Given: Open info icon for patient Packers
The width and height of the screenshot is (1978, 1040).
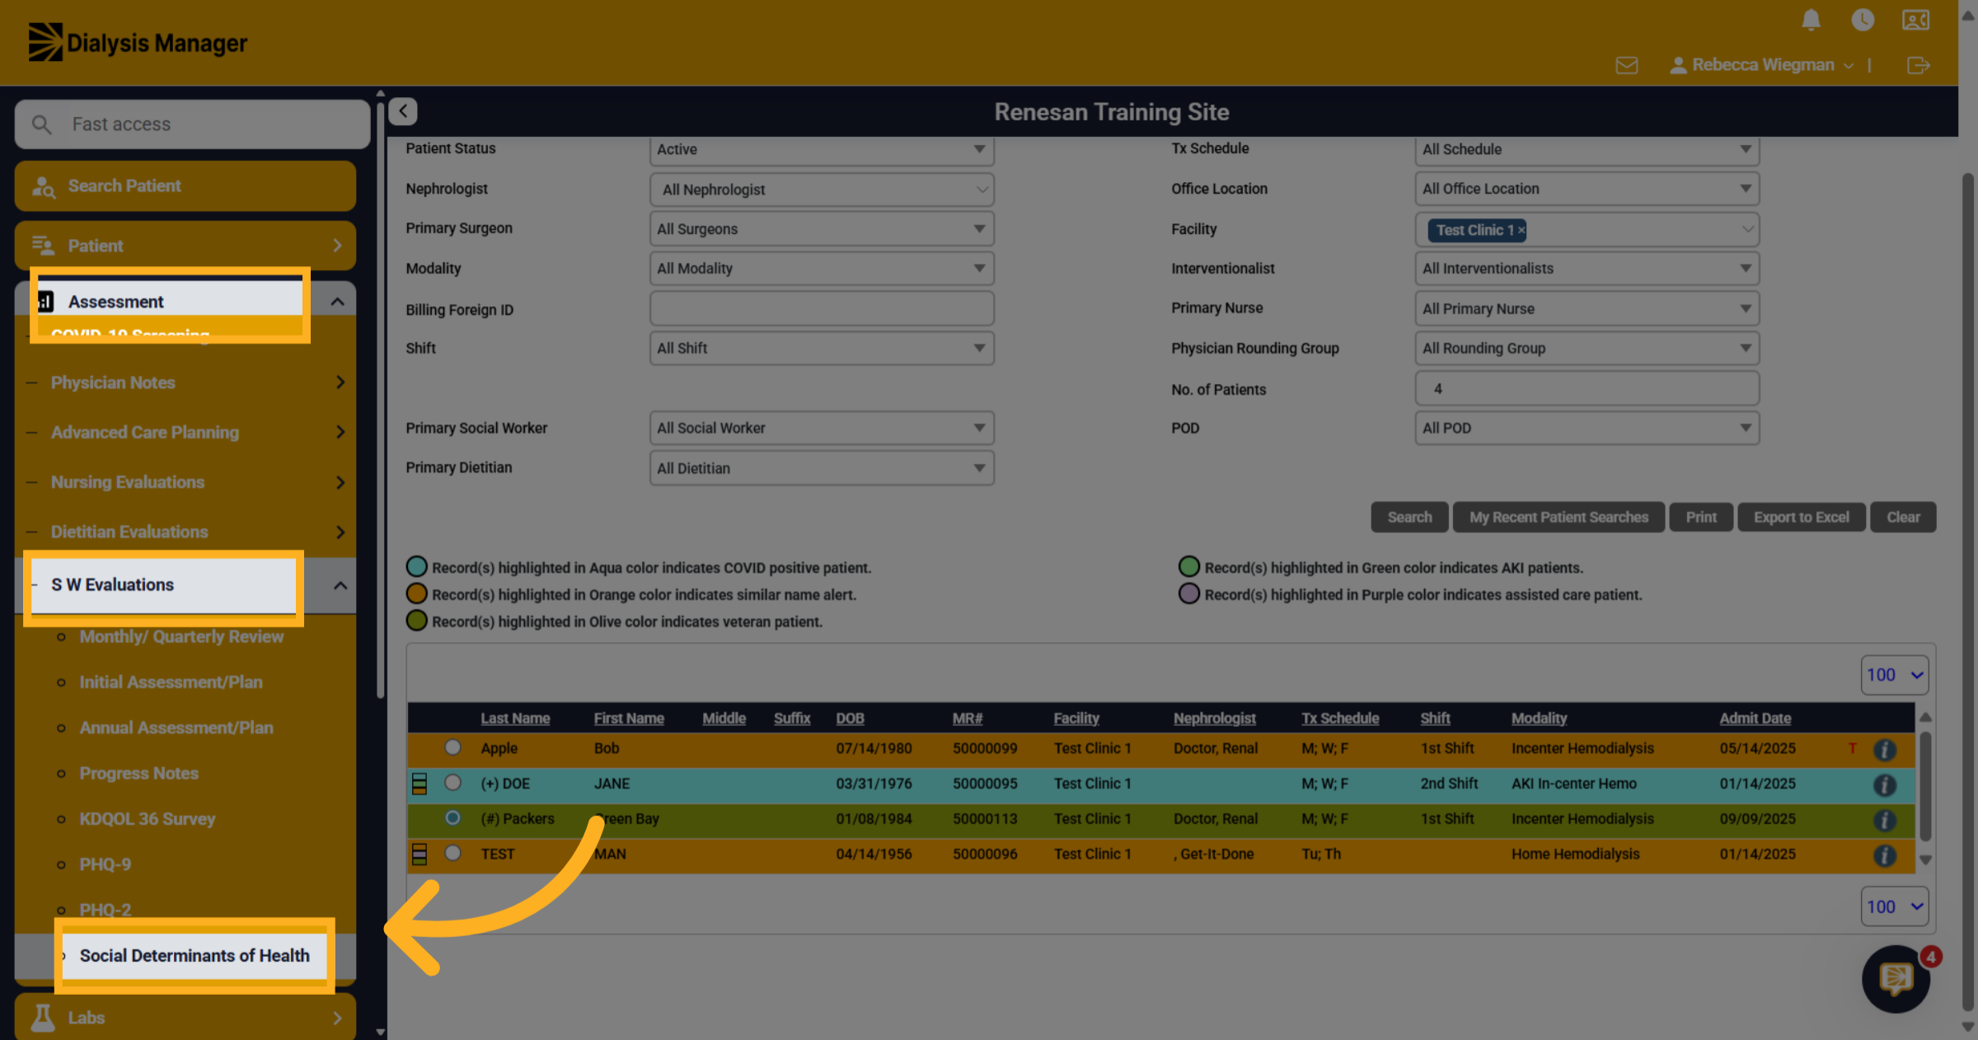Looking at the screenshot, I should click(1884, 821).
